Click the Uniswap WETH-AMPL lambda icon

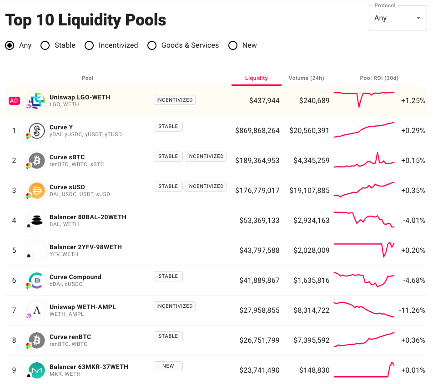click(37, 310)
